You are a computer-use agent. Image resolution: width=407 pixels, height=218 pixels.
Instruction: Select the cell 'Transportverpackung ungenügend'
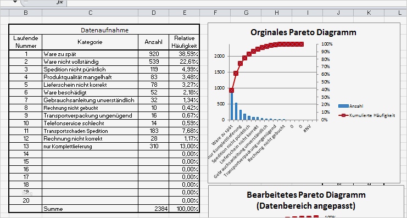[90, 115]
